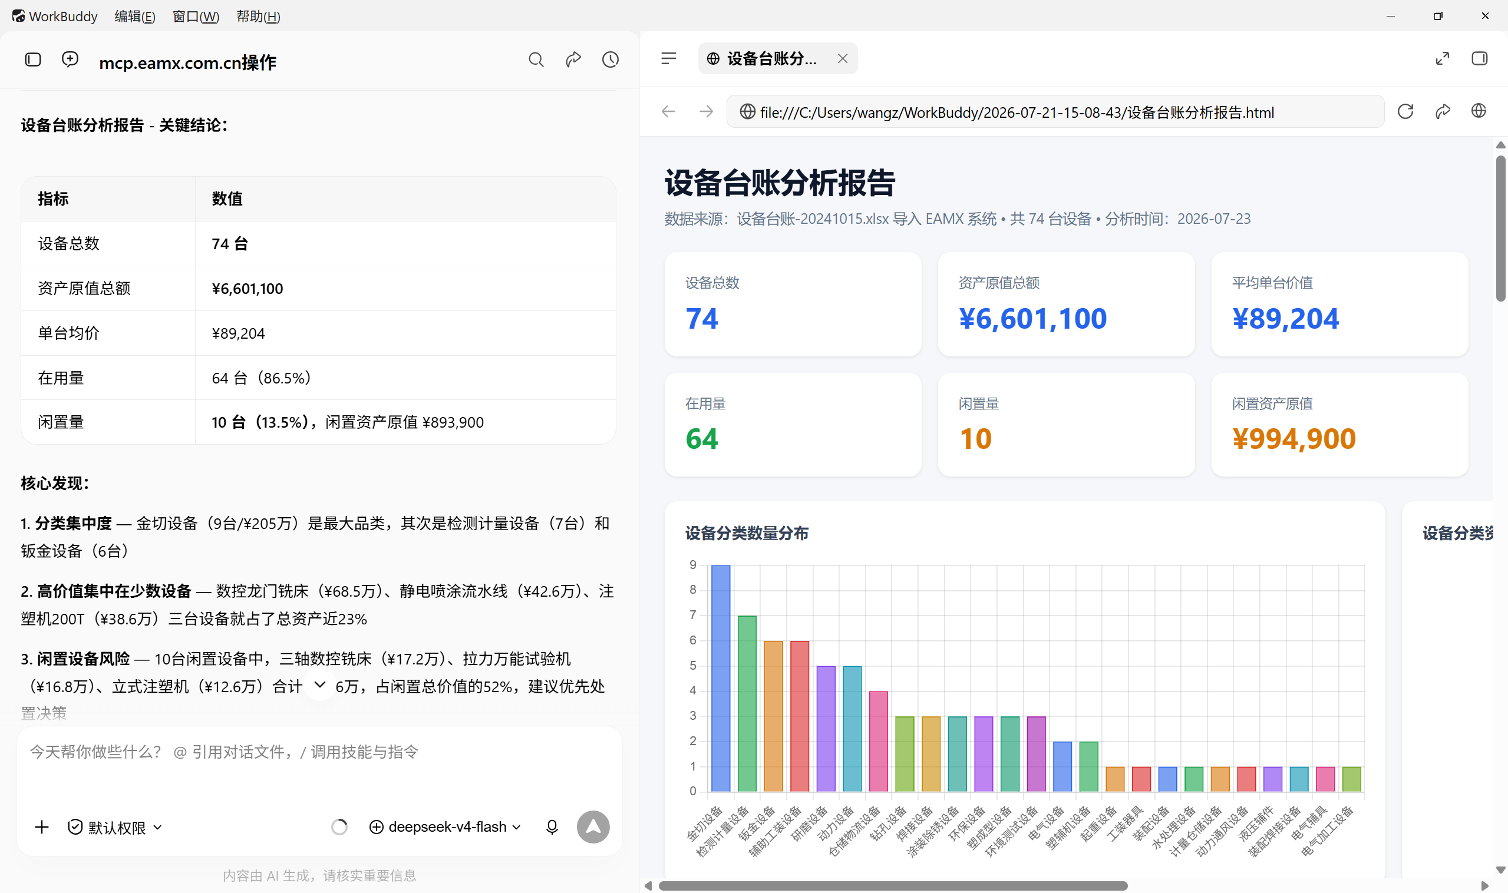This screenshot has height=893, width=1508.
Task: Select the 闲置量 10 card
Action: (1066, 424)
